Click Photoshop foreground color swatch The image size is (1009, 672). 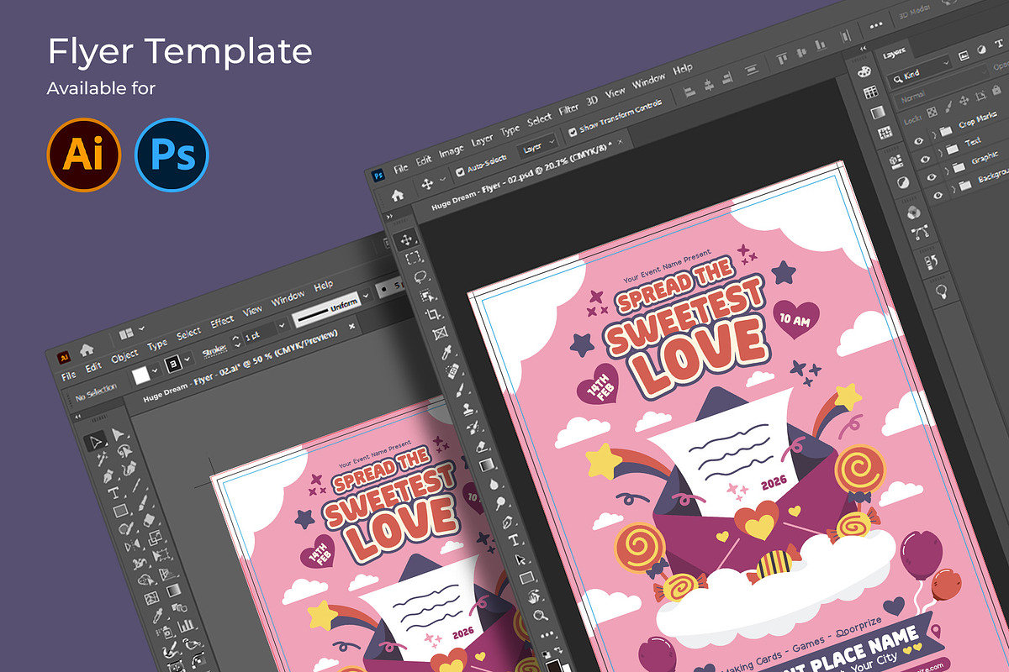(x=554, y=666)
